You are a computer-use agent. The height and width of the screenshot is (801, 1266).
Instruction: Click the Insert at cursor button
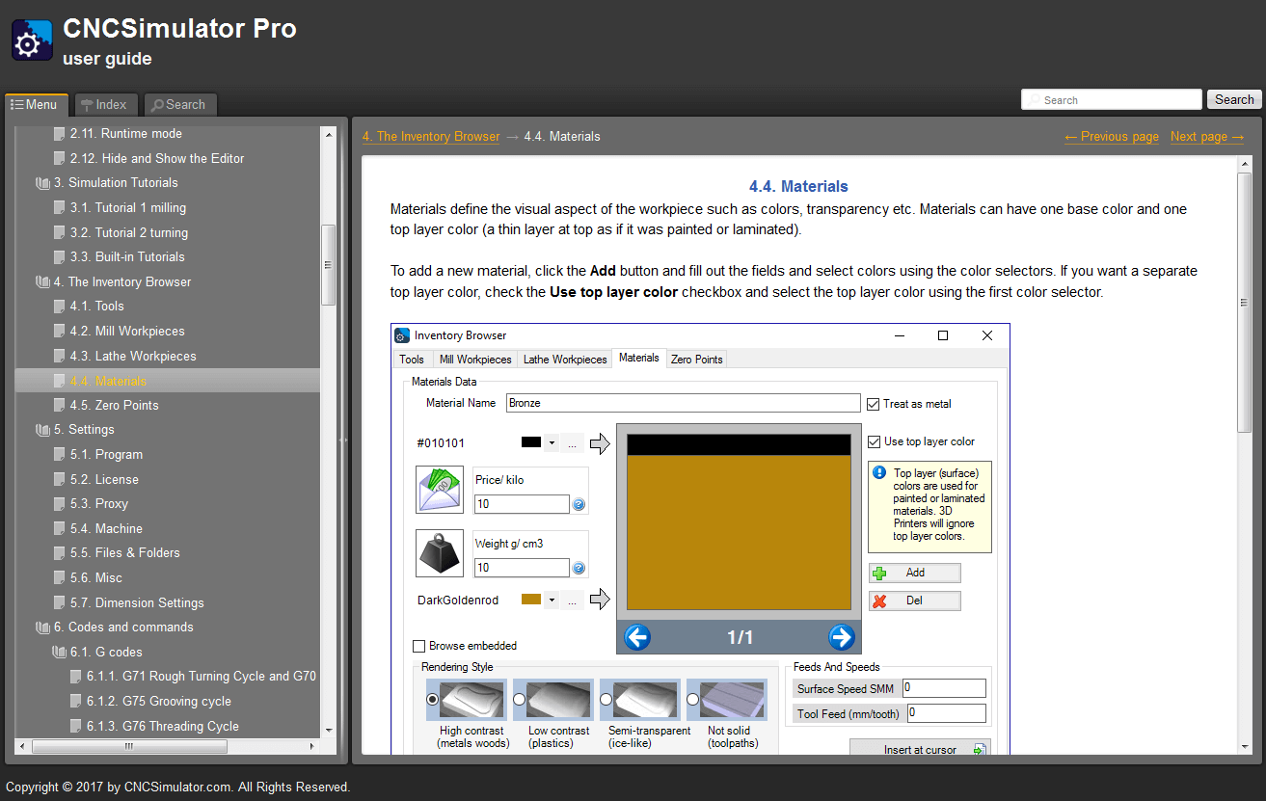tap(921, 747)
